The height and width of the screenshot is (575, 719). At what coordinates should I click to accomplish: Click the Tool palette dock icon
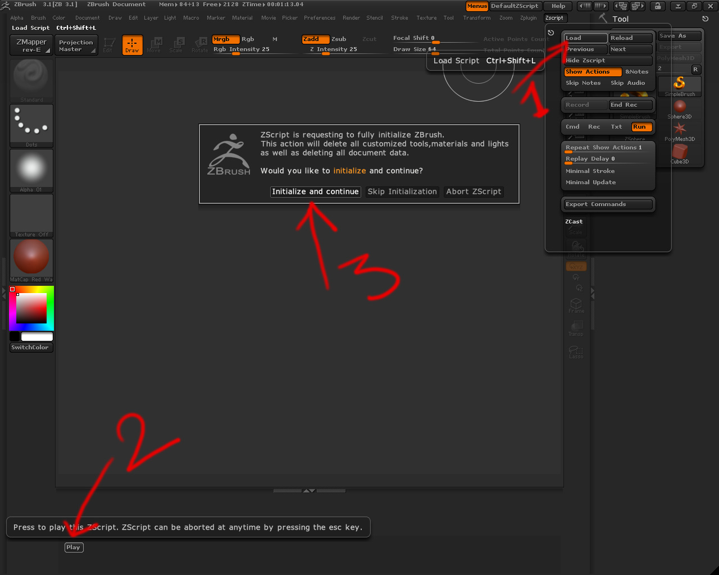[706, 19]
